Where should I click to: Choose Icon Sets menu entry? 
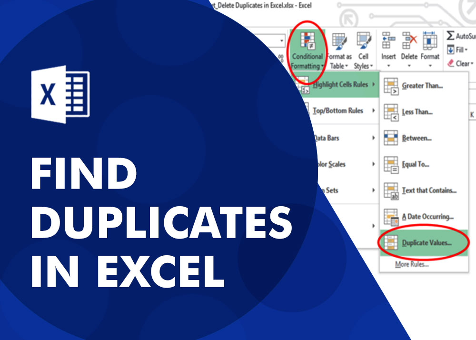tap(349, 190)
